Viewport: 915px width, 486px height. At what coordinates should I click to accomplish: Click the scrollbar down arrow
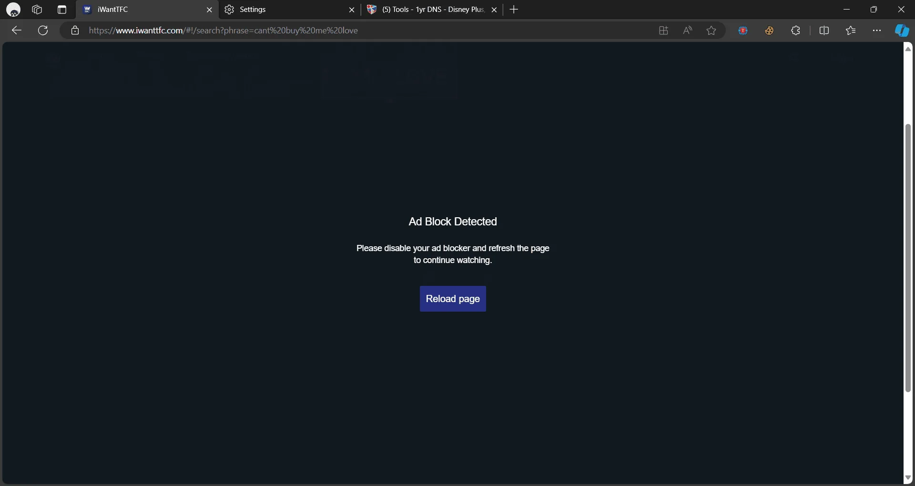(908, 477)
